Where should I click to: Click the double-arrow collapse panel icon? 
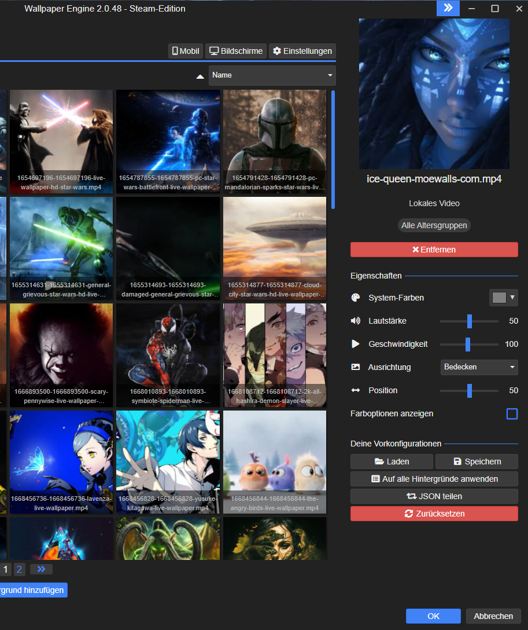448,8
